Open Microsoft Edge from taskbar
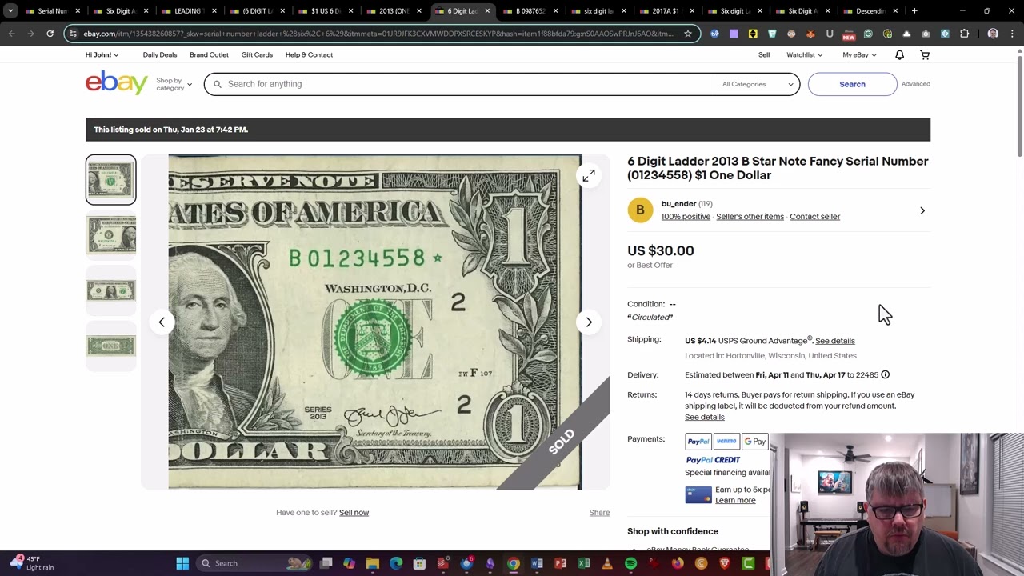The width and height of the screenshot is (1024, 576). coord(396,563)
